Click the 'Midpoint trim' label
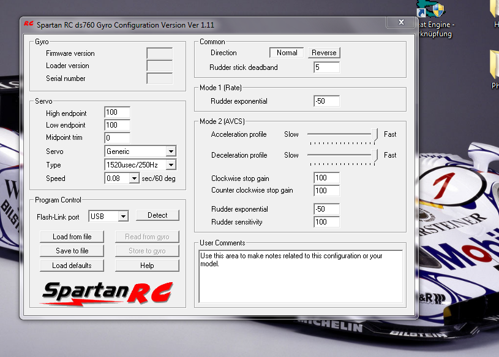The image size is (499, 357). 64,137
